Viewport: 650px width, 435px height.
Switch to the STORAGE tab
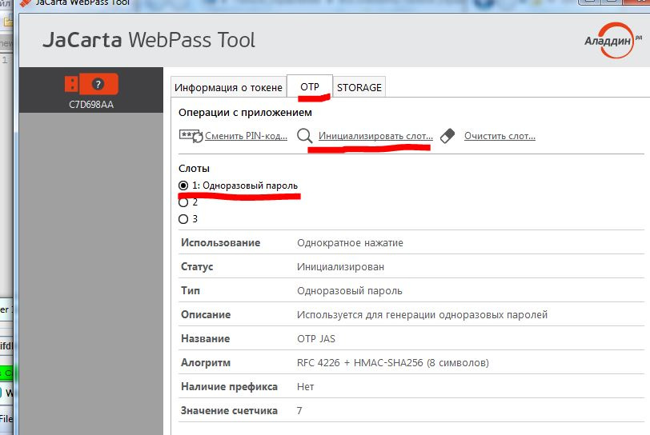pyautogui.click(x=359, y=87)
